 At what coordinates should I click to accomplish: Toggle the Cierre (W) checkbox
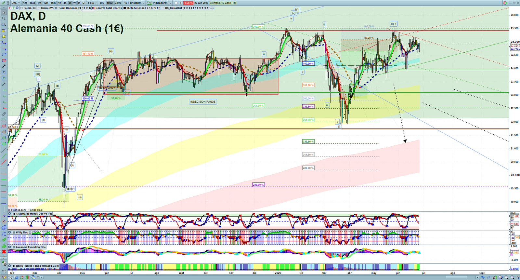tap(39, 8)
